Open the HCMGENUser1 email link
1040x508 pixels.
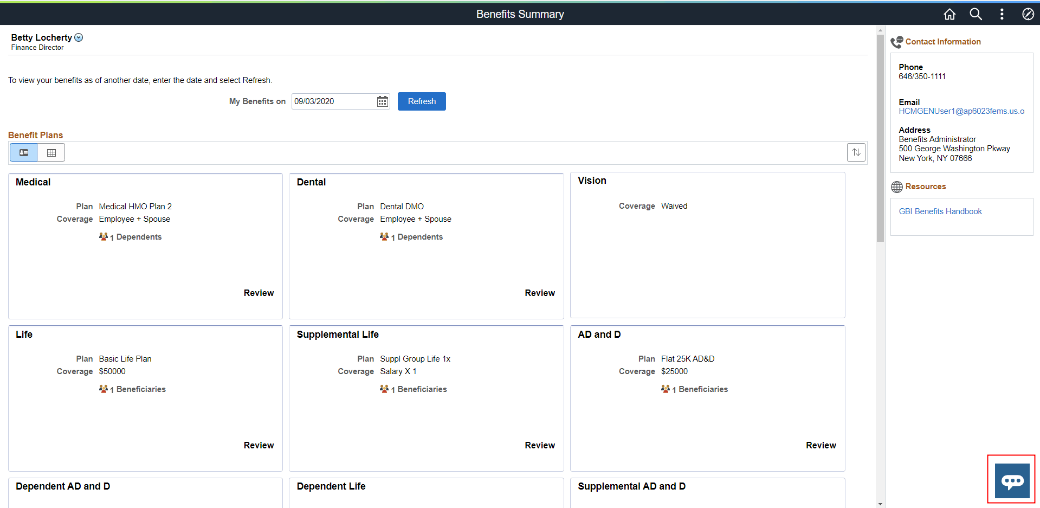pyautogui.click(x=961, y=111)
